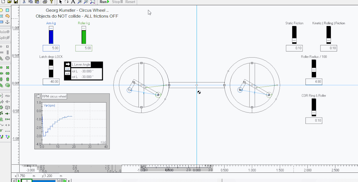Select the Spring tool
Screen dimensions: 358x182
pos(8,96)
